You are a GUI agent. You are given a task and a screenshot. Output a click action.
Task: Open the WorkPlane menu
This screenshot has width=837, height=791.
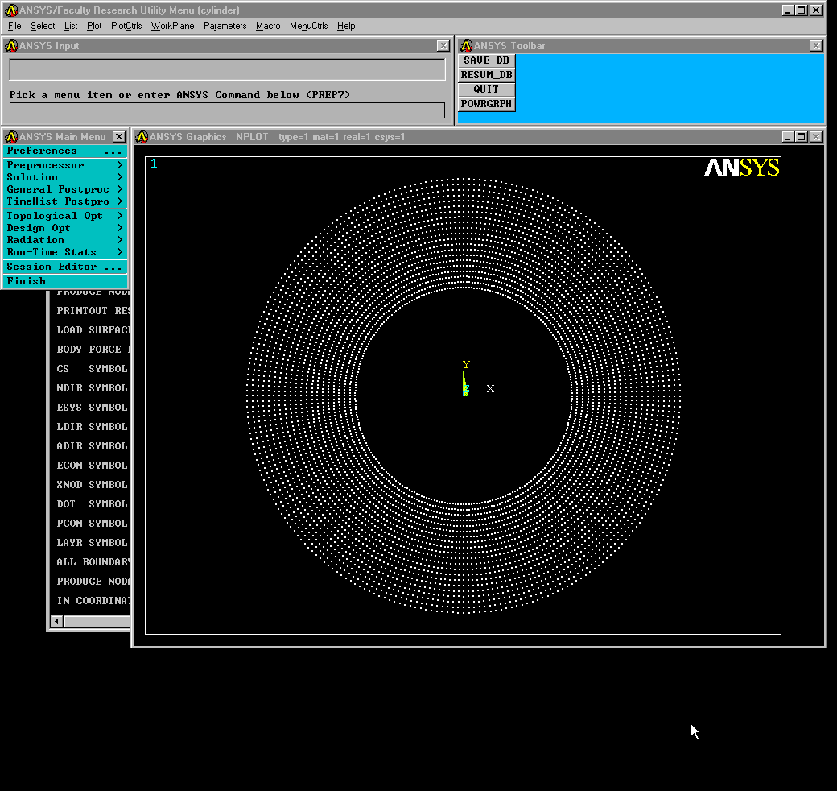pos(172,26)
